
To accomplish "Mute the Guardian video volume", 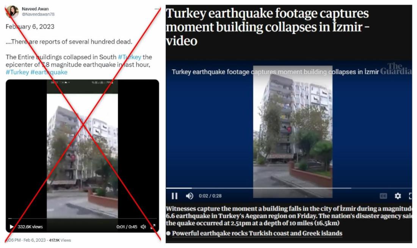I will click(x=190, y=196).
